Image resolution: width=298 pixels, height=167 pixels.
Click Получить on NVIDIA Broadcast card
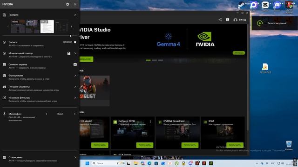(190, 145)
